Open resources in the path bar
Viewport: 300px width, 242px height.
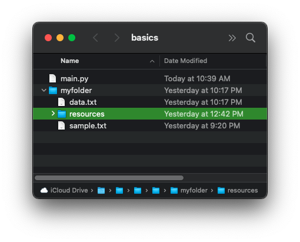[x=238, y=190]
